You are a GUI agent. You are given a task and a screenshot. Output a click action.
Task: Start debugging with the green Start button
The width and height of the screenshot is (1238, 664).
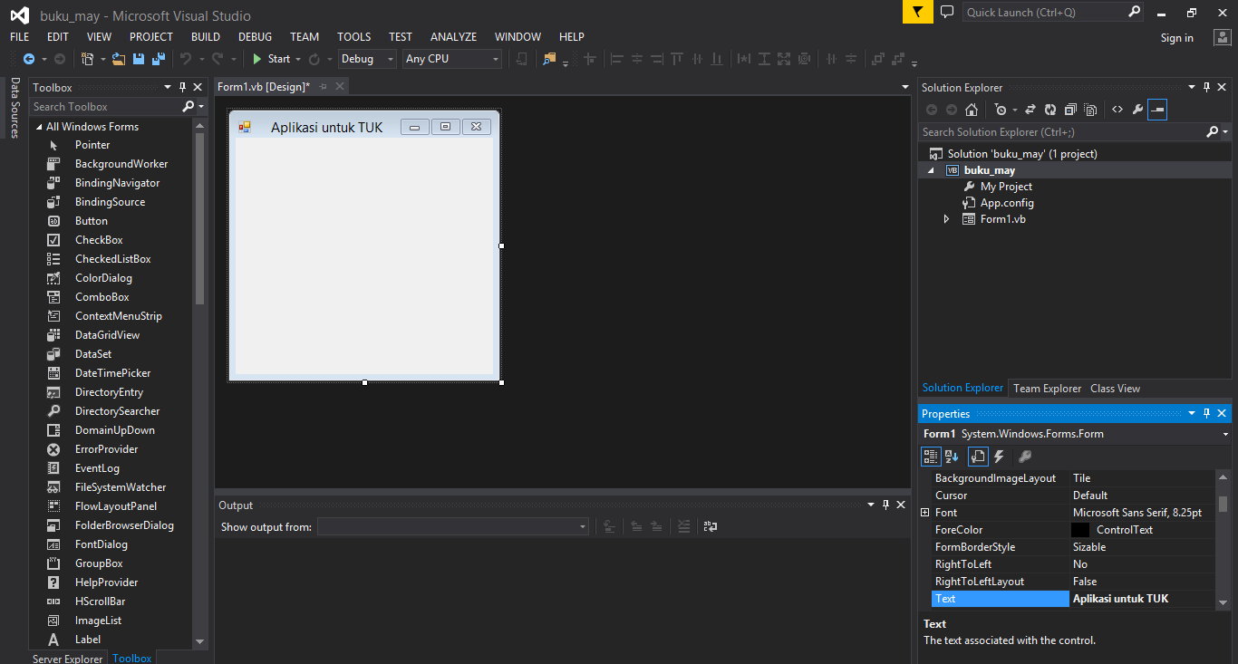[x=271, y=59]
